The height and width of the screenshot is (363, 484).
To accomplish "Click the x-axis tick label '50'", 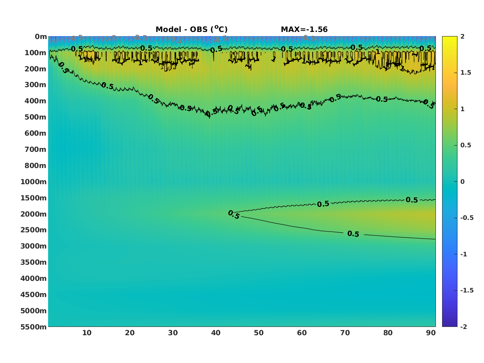I will point(259,333).
